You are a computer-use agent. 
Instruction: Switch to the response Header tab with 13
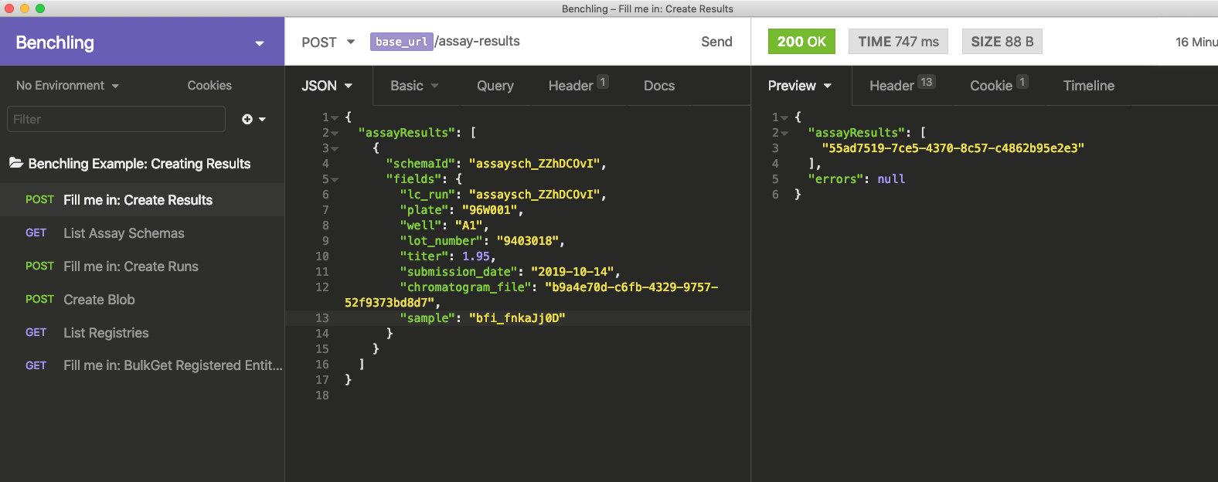click(902, 86)
